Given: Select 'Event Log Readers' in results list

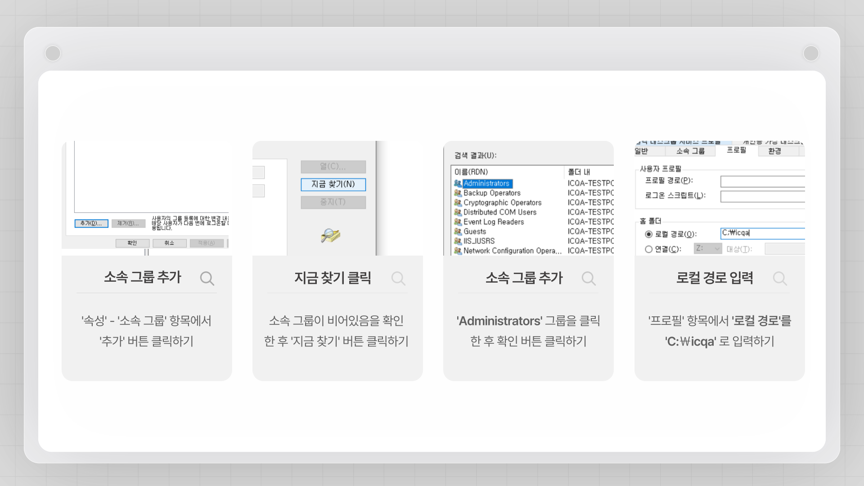Looking at the screenshot, I should [494, 222].
